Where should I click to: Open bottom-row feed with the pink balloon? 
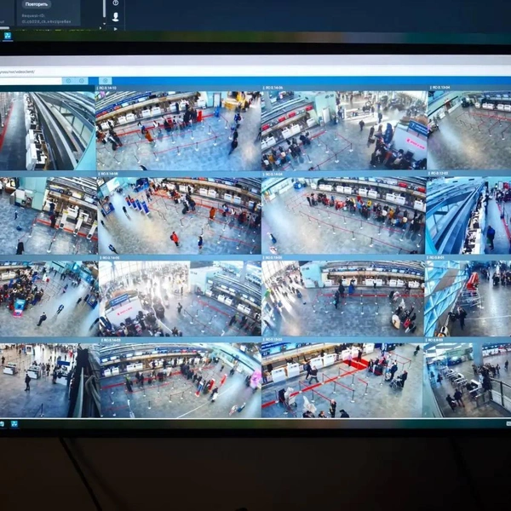[181, 381]
